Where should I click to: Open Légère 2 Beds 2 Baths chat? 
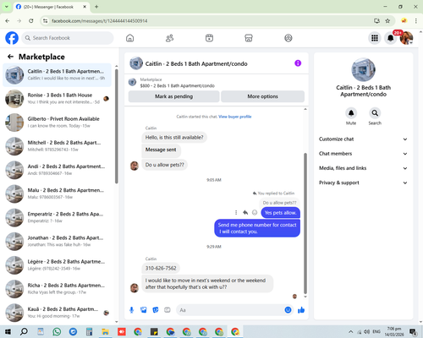click(x=57, y=265)
